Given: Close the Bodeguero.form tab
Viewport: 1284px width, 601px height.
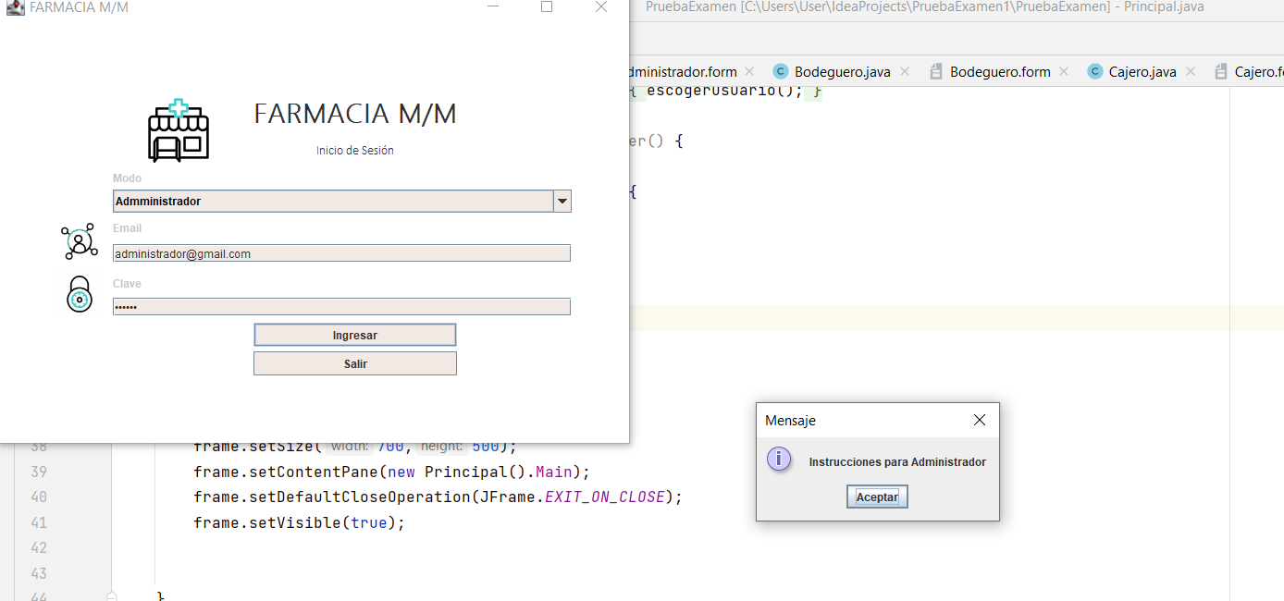Looking at the screenshot, I should [x=1064, y=71].
